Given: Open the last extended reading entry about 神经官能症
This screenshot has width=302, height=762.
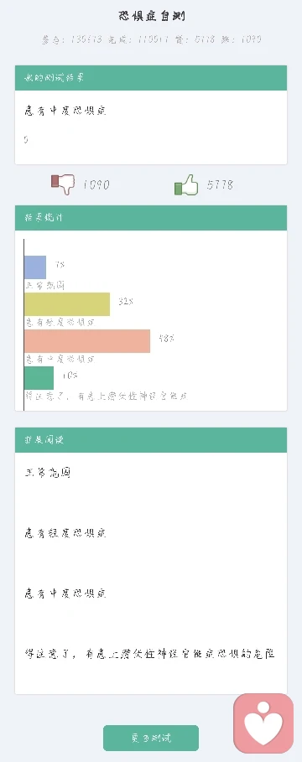Looking at the screenshot, I should click(150, 654).
